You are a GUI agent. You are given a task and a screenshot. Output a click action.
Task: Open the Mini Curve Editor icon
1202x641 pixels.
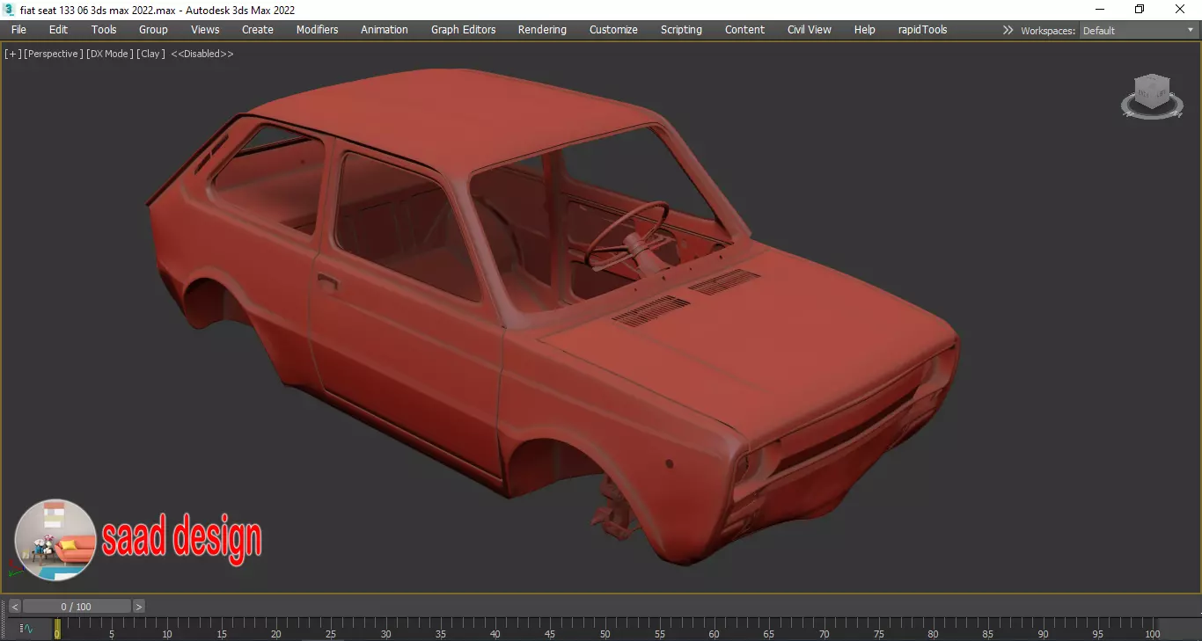(x=26, y=629)
